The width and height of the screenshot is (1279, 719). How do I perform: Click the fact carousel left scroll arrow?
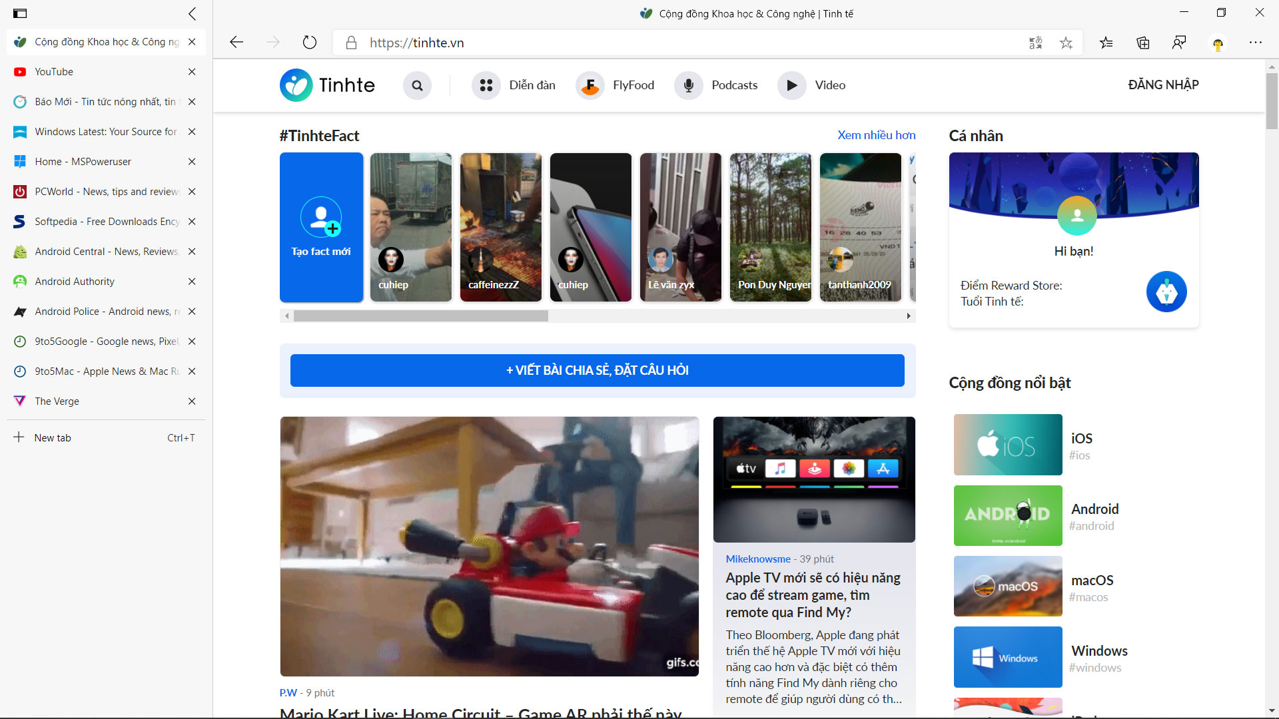point(287,316)
